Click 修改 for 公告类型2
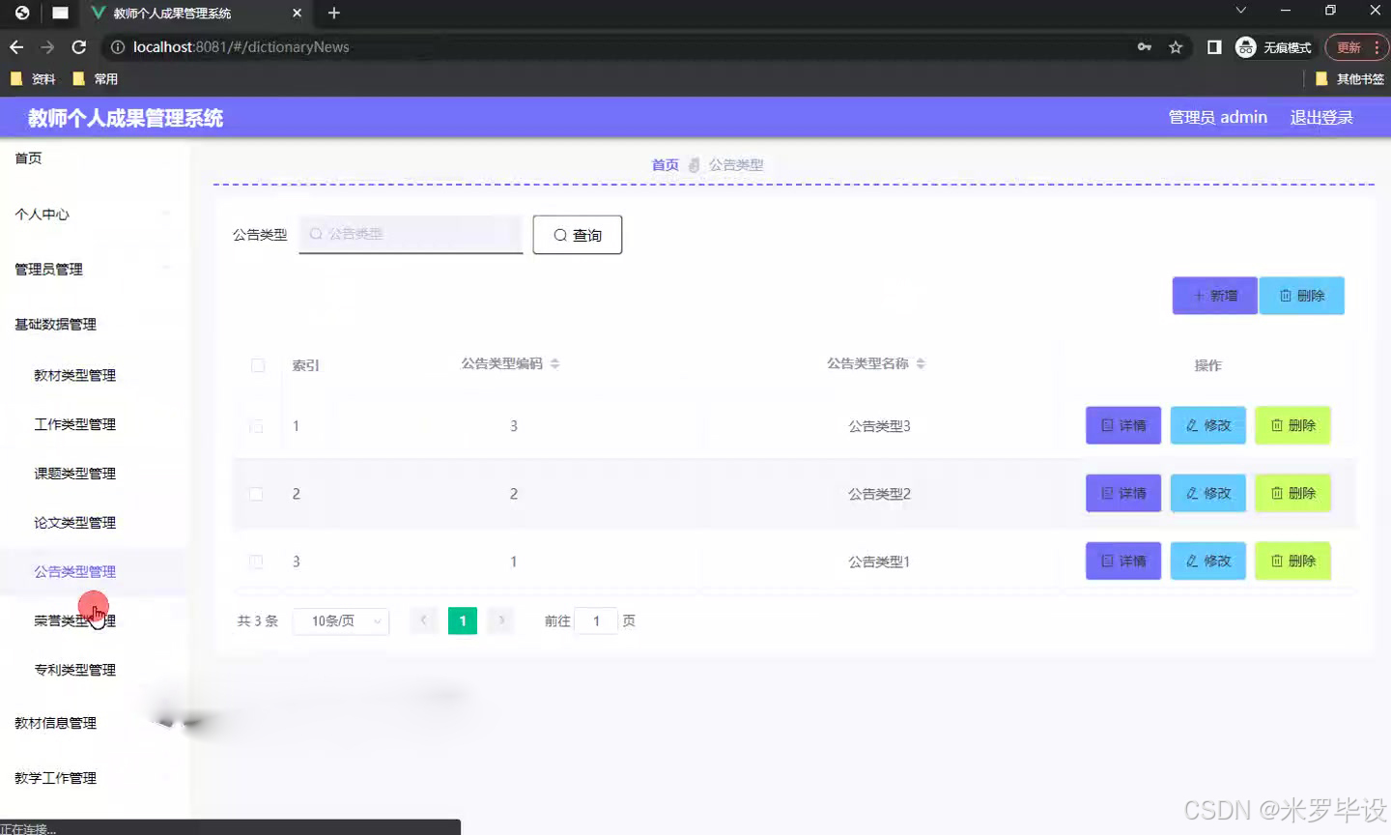 click(x=1208, y=493)
